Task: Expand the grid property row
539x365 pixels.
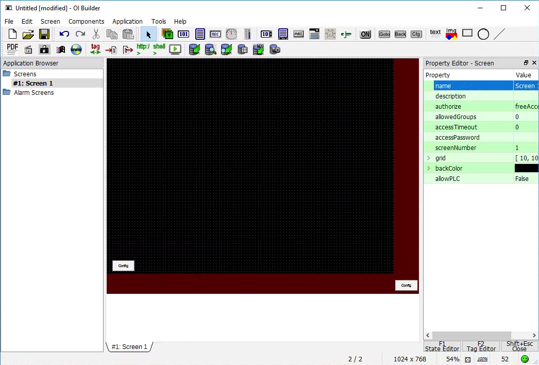Action: 428,158
